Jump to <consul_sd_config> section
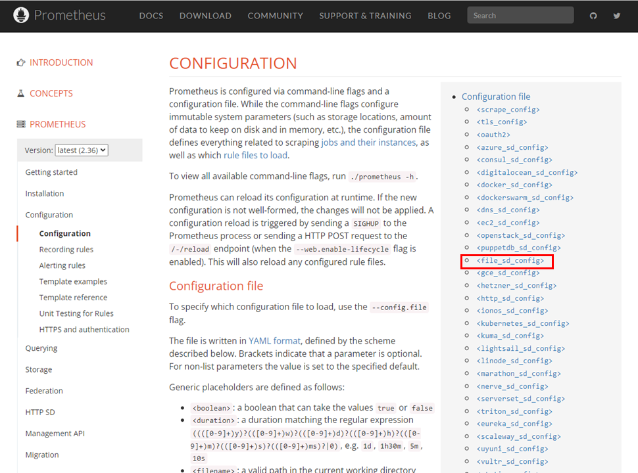The image size is (638, 473). coord(514,160)
